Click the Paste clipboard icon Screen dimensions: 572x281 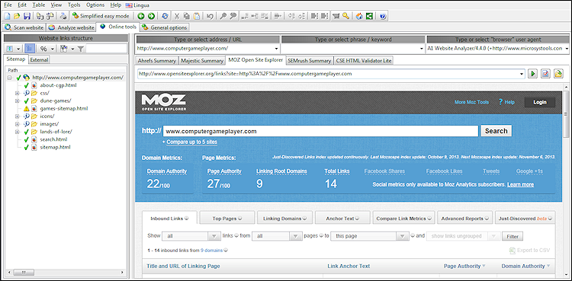point(197,16)
